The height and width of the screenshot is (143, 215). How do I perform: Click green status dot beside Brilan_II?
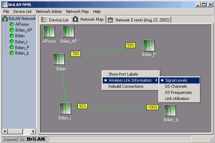point(11,53)
